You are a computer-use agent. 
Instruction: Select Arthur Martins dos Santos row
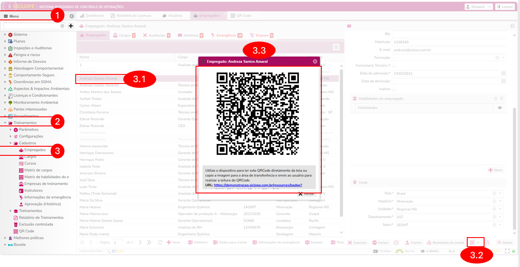[x=208, y=92]
